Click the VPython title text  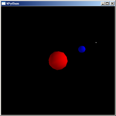[x=13, y=4]
